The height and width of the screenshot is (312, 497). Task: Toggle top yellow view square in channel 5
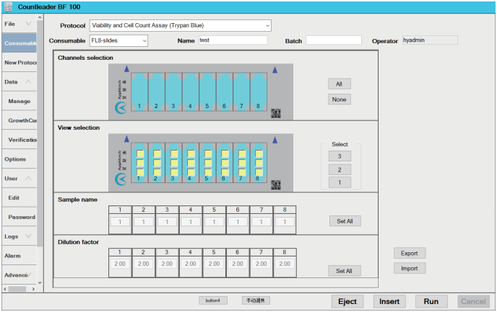click(x=208, y=153)
